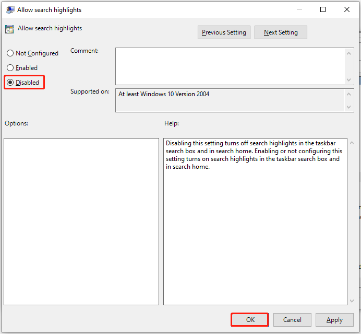Confirm with the OK button

pos(250,320)
